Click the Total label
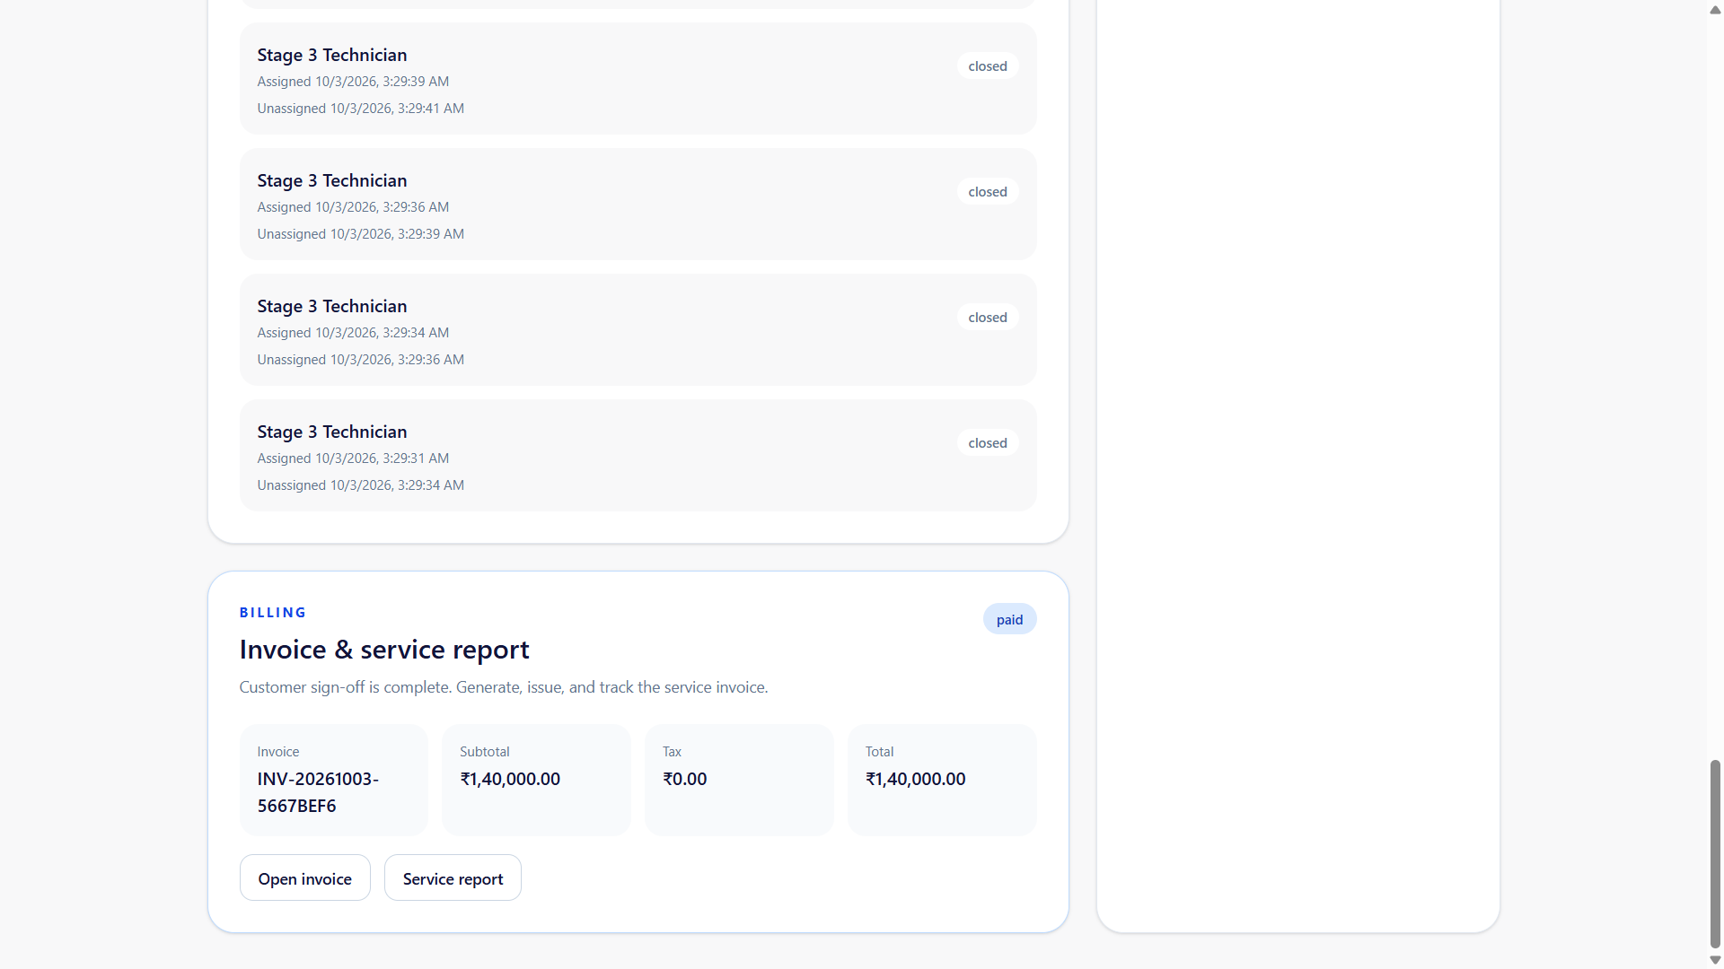This screenshot has width=1724, height=969. (x=880, y=752)
